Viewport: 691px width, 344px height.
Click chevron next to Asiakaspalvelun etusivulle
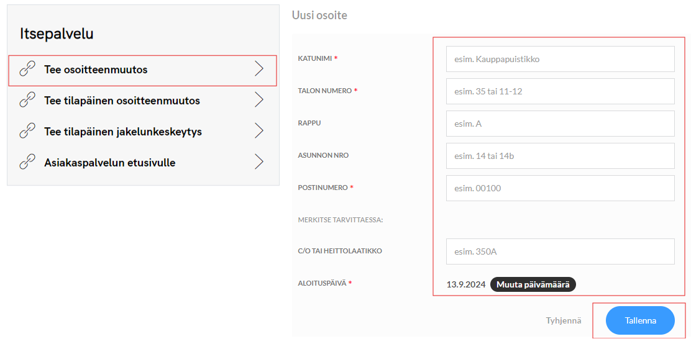pos(259,162)
